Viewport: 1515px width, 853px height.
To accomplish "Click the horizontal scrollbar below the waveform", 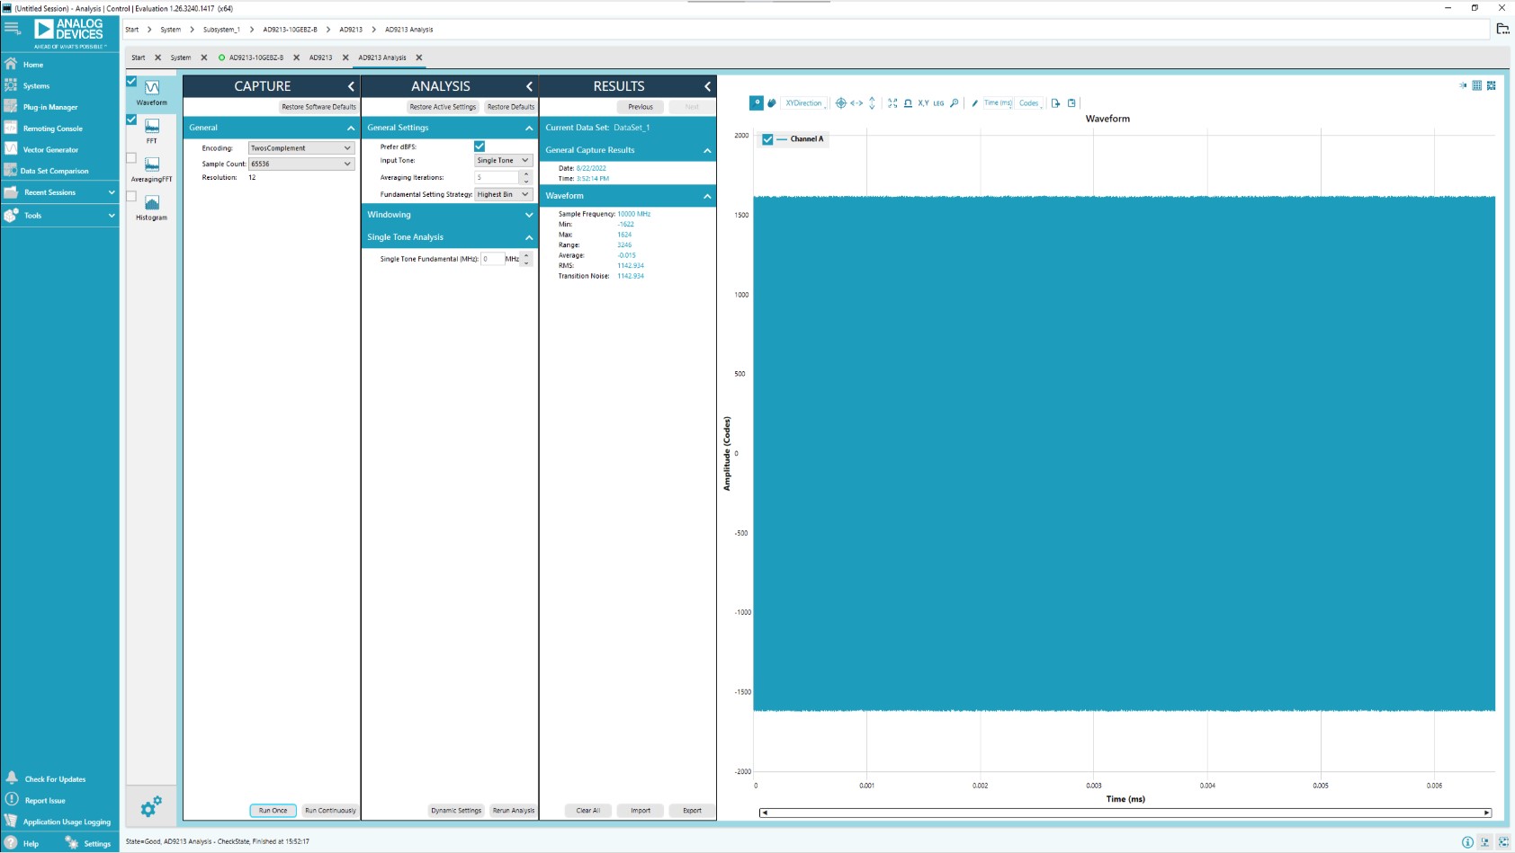I will pyautogui.click(x=1125, y=813).
